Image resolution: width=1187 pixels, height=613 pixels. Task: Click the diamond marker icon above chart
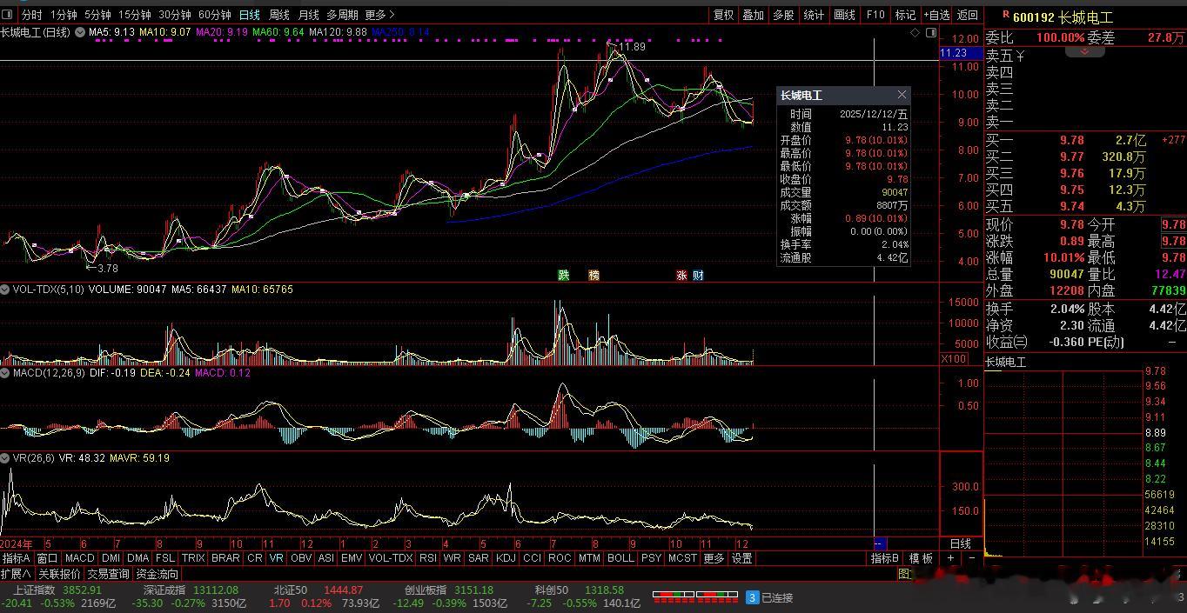point(915,32)
